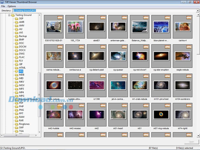Viewport: 200px width, 150px height.
Task: Click the DOCX folder icon
Action: tap(16, 50)
